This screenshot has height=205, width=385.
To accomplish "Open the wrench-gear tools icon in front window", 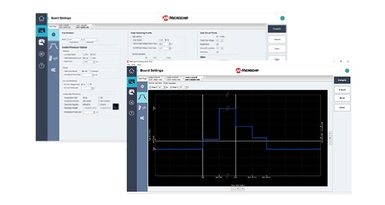I will (131, 92).
